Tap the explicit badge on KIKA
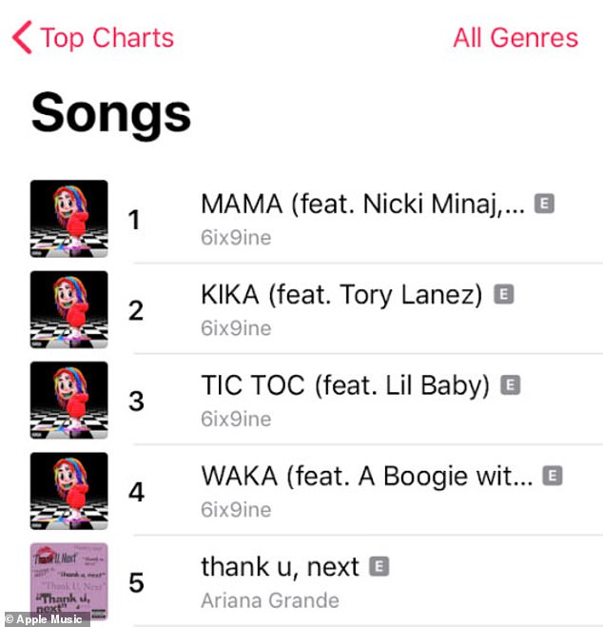Viewport: 603px width, 627px height. [503, 294]
